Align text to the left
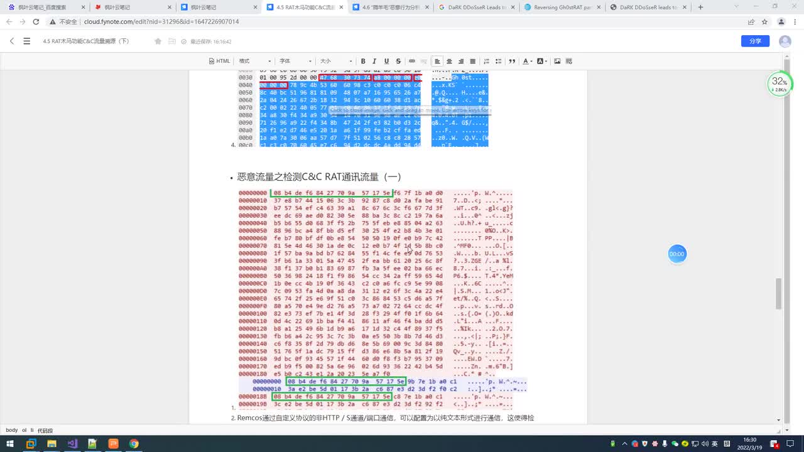Image resolution: width=804 pixels, height=452 pixels. [438, 61]
